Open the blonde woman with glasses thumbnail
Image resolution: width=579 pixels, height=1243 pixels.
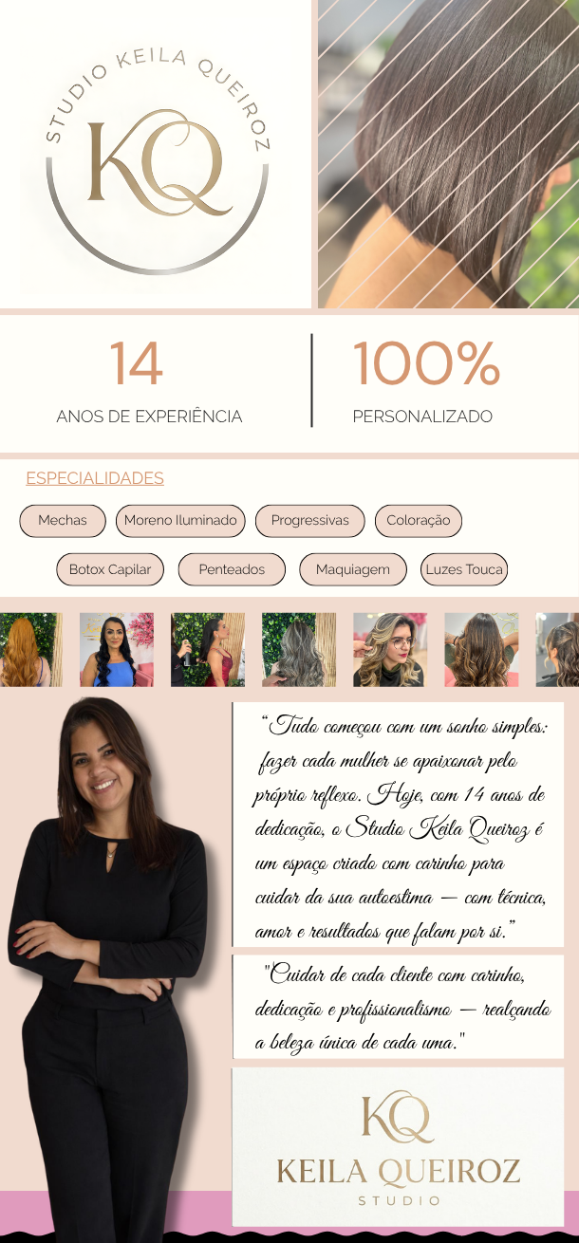(390, 650)
